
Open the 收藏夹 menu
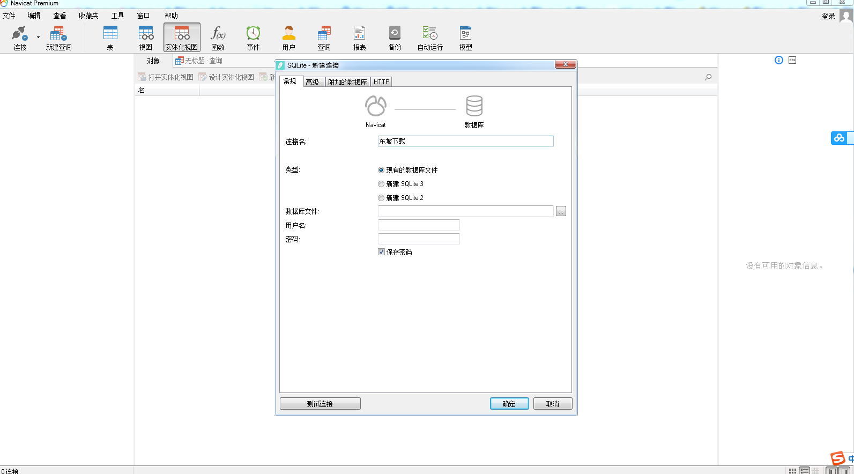(88, 16)
